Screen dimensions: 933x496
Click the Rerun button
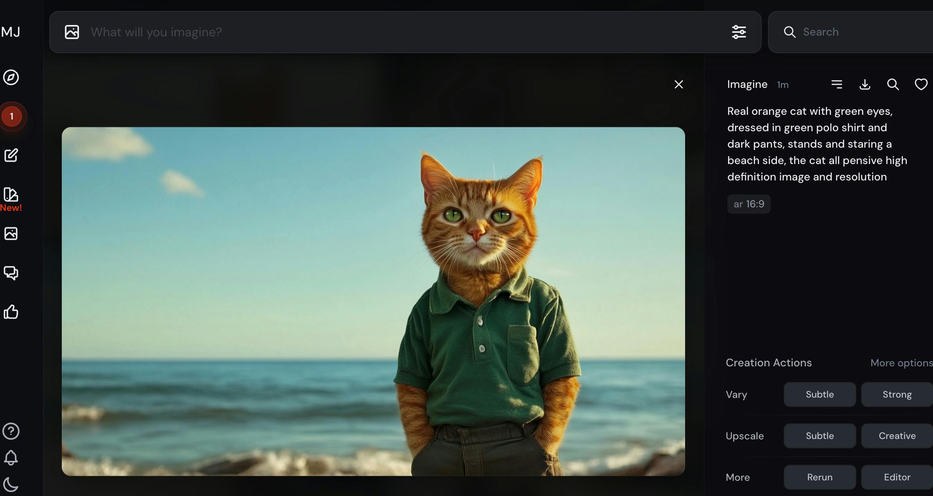click(820, 477)
